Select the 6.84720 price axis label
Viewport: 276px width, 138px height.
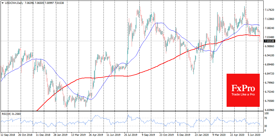(x=269, y=74)
